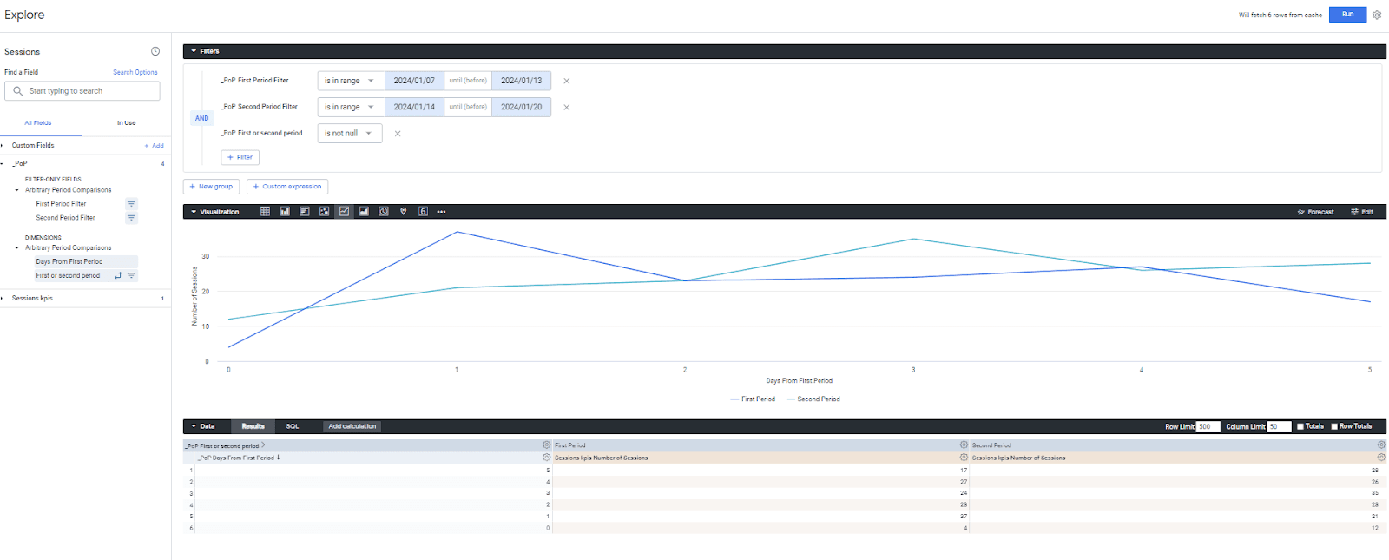Screen dimensions: 1389x560
Task: Select the Single Value visualization icon
Action: tap(423, 211)
